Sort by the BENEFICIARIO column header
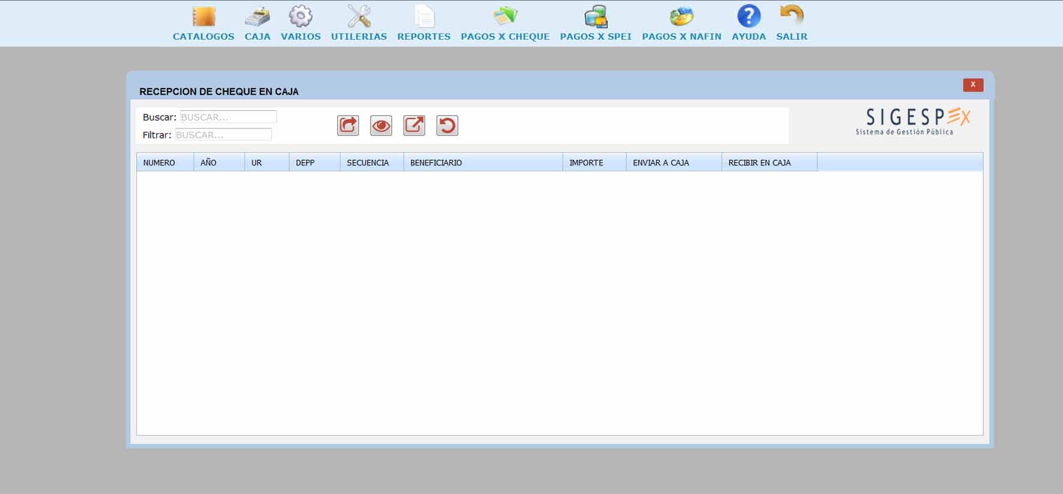The width and height of the screenshot is (1063, 494). [483, 162]
